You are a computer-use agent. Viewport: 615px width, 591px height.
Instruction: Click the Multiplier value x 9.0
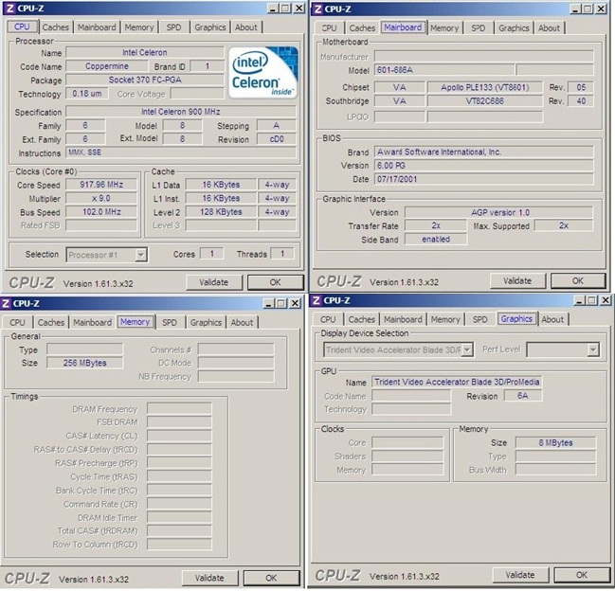click(101, 198)
